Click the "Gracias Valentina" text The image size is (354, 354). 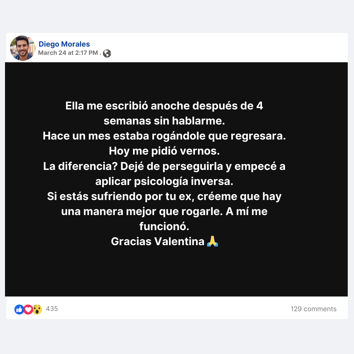158,242
